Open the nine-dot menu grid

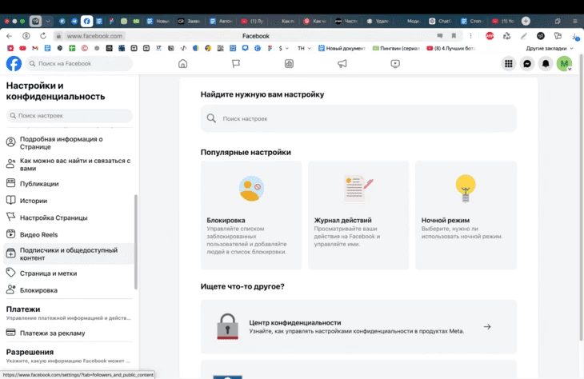pyautogui.click(x=508, y=64)
